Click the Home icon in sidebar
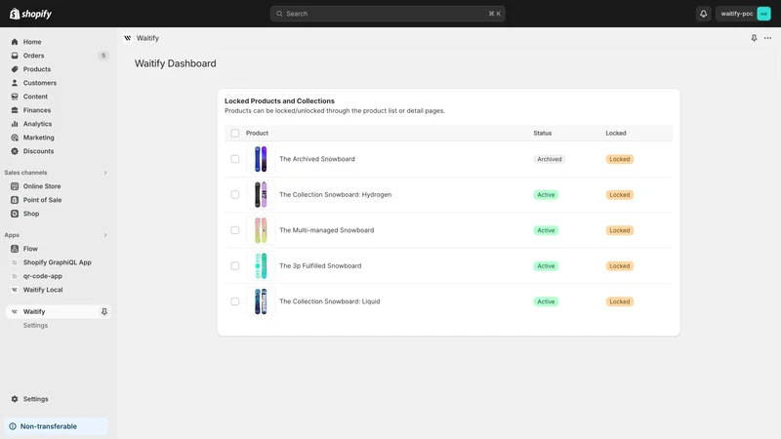 pos(15,42)
